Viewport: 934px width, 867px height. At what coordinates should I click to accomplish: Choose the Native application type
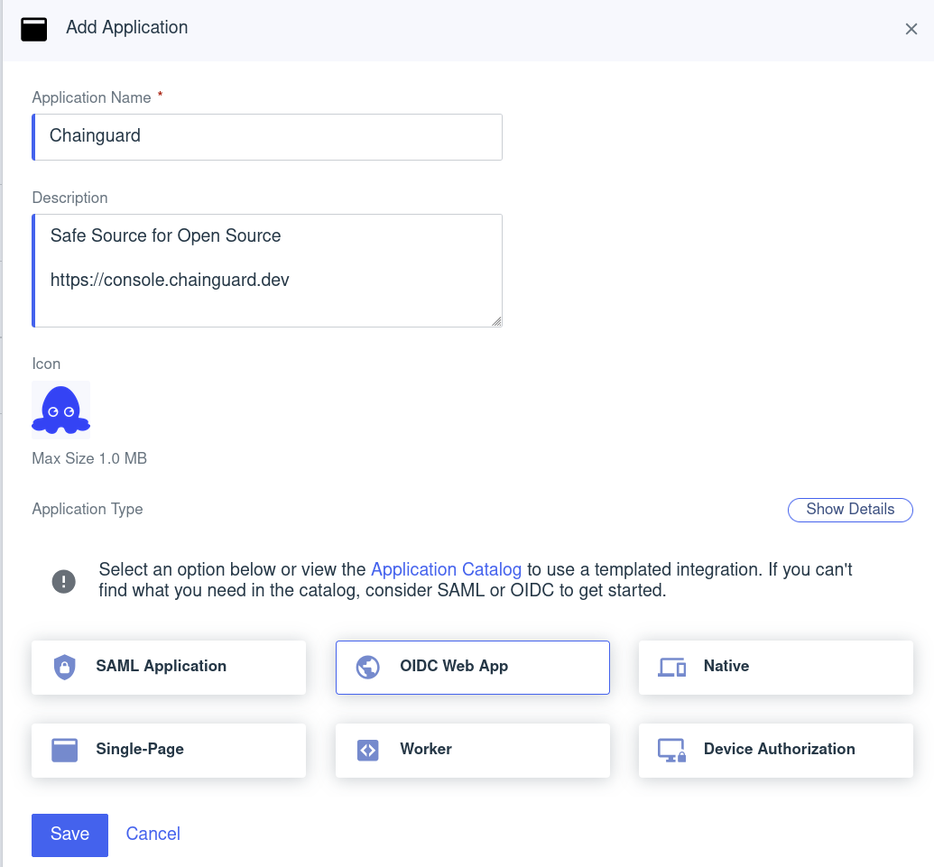[x=775, y=667]
